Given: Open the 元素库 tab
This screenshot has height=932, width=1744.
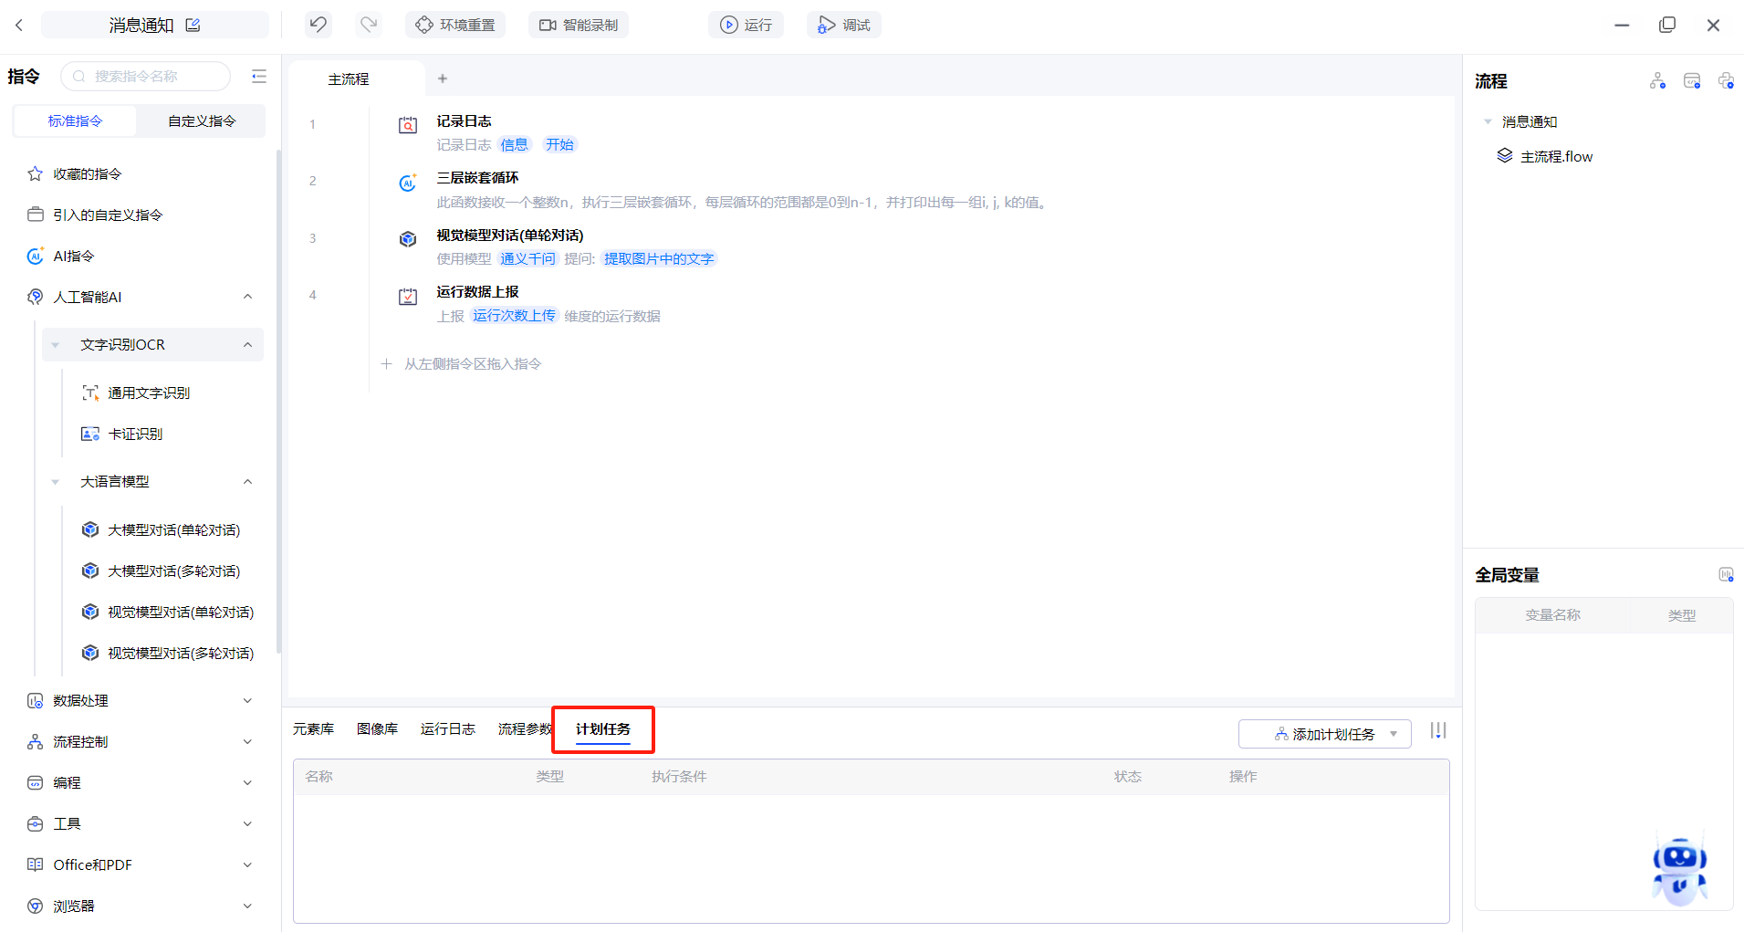Looking at the screenshot, I should [x=313, y=729].
